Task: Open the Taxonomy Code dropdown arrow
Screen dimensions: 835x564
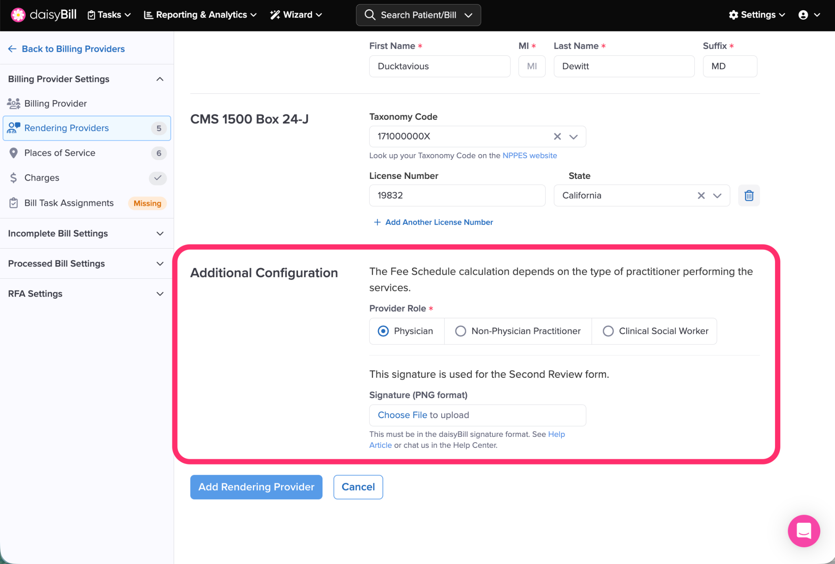Action: (573, 137)
